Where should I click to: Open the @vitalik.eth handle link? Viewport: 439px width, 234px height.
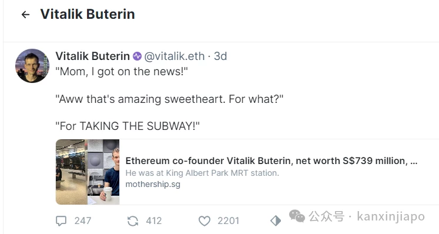coord(175,56)
